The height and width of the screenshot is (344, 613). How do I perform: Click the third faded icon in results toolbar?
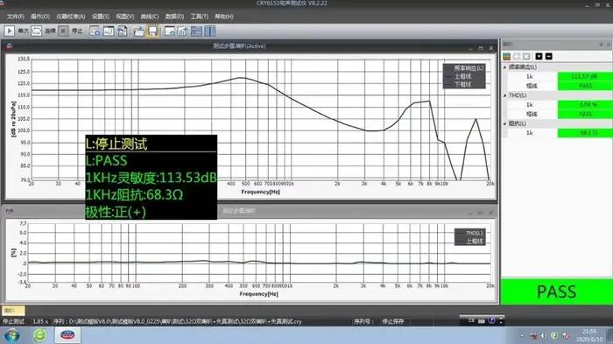[x=526, y=56]
